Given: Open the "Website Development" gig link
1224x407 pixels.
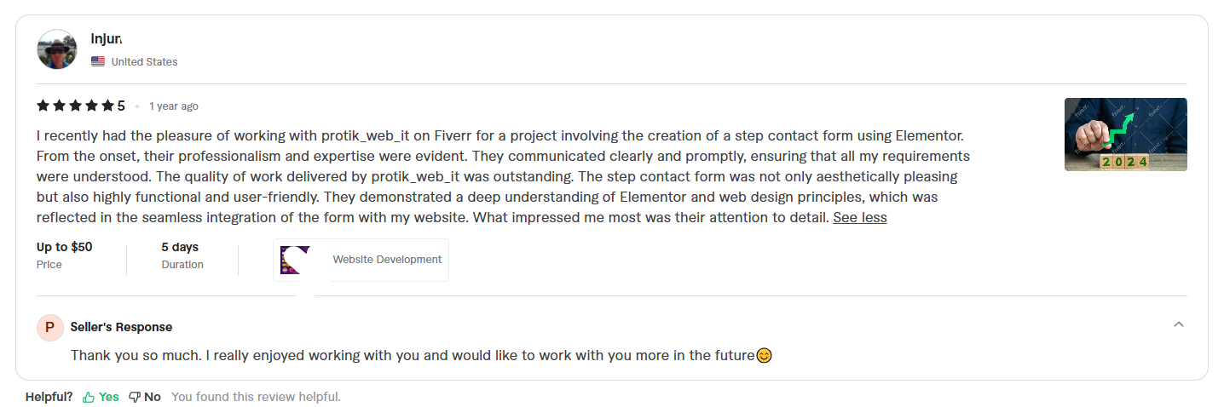Looking at the screenshot, I should click(x=387, y=260).
